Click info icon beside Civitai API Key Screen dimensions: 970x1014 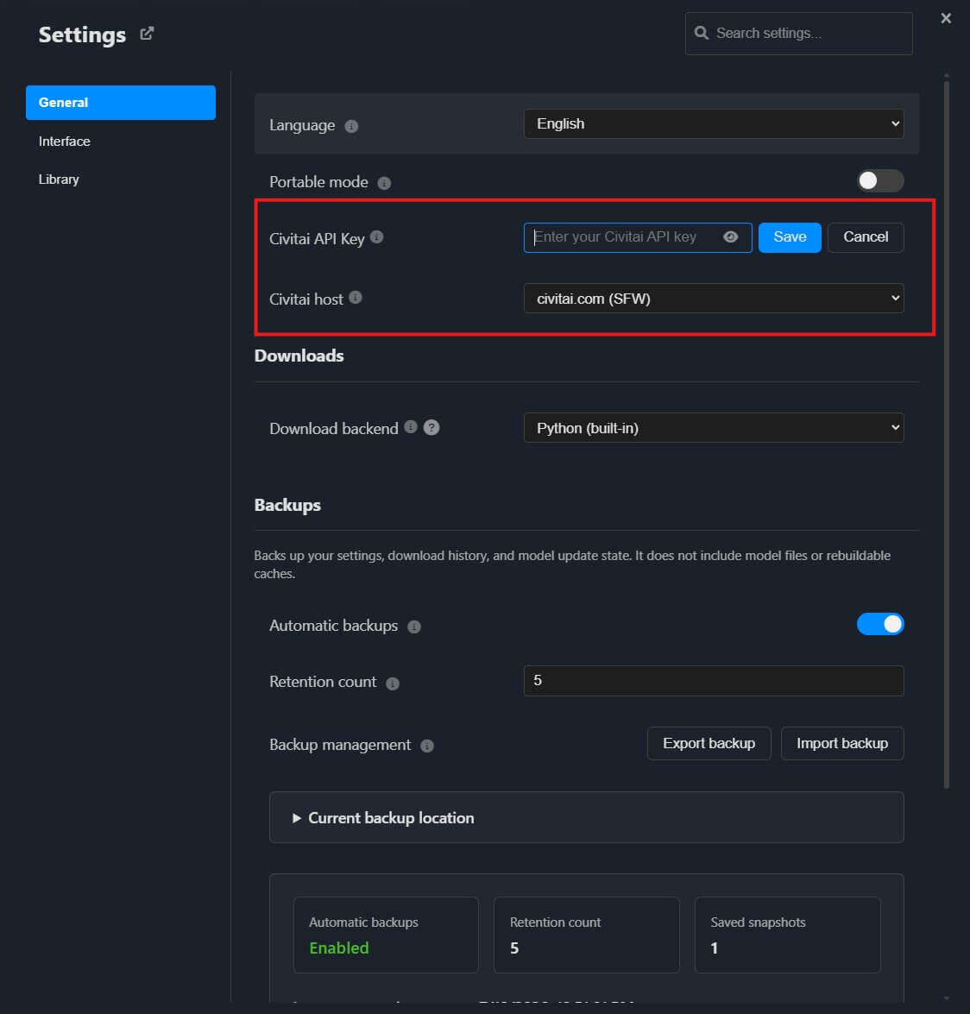click(376, 236)
